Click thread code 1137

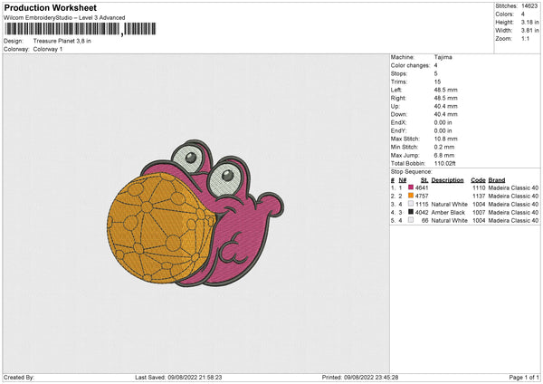pyautogui.click(x=479, y=197)
